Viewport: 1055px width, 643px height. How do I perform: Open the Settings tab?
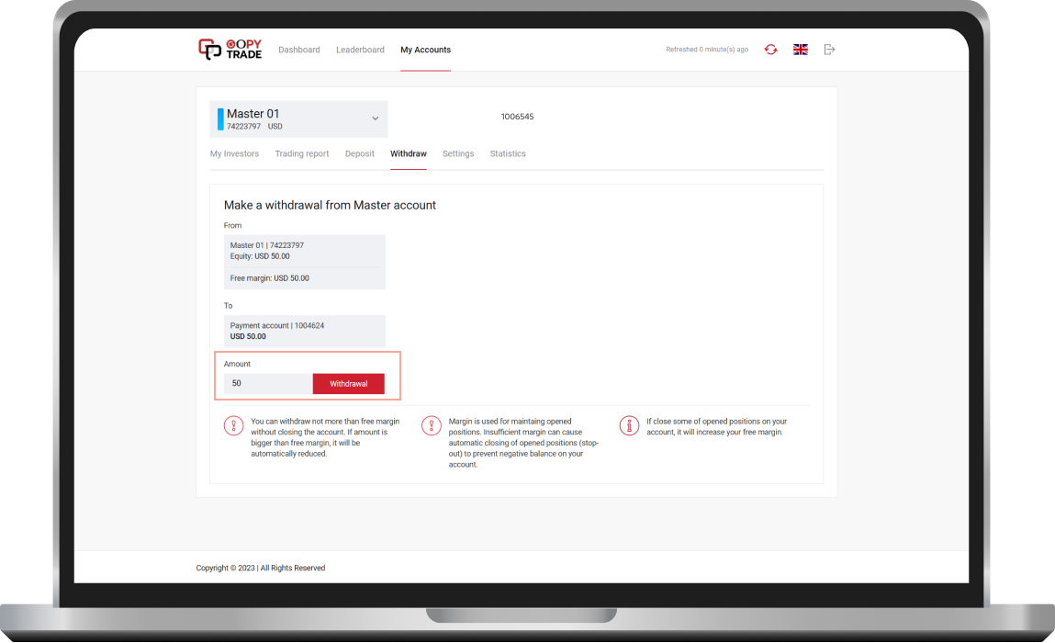[x=458, y=153]
